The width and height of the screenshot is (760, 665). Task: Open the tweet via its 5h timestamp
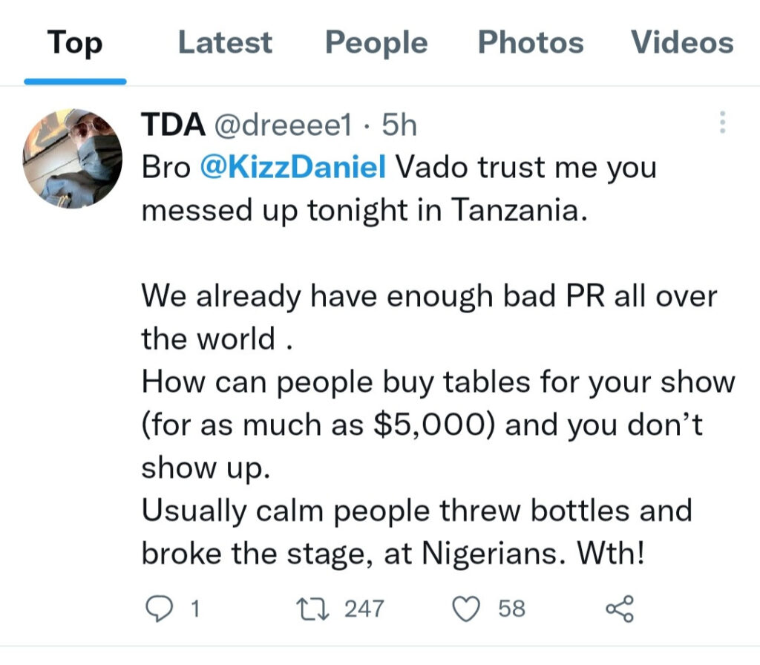pyautogui.click(x=399, y=126)
